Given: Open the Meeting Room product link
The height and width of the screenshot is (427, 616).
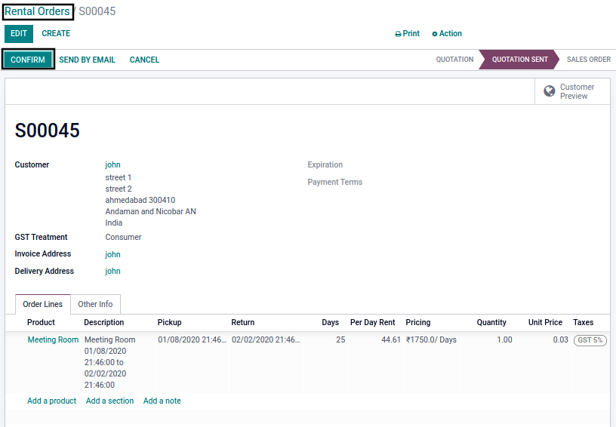Looking at the screenshot, I should click(53, 340).
